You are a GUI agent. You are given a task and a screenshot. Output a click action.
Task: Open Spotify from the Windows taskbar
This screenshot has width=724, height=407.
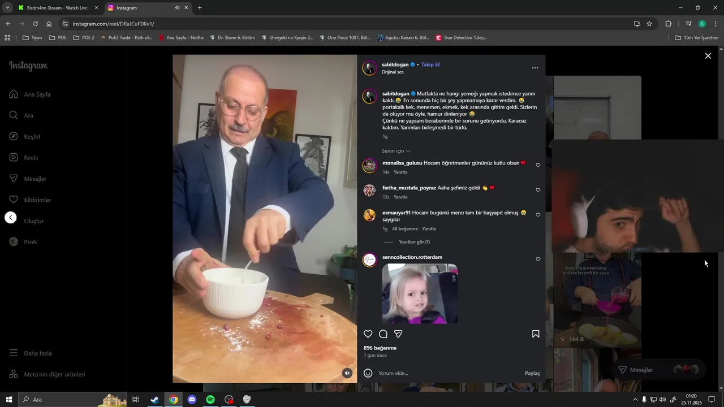point(210,400)
